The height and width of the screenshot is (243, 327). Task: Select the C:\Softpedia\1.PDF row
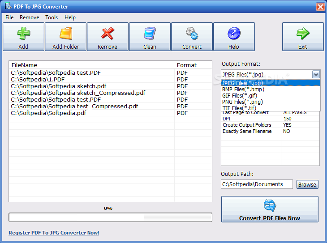pos(110,79)
